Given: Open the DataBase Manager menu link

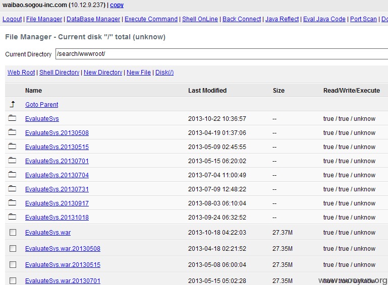Looking at the screenshot, I should pyautogui.click(x=93, y=19).
